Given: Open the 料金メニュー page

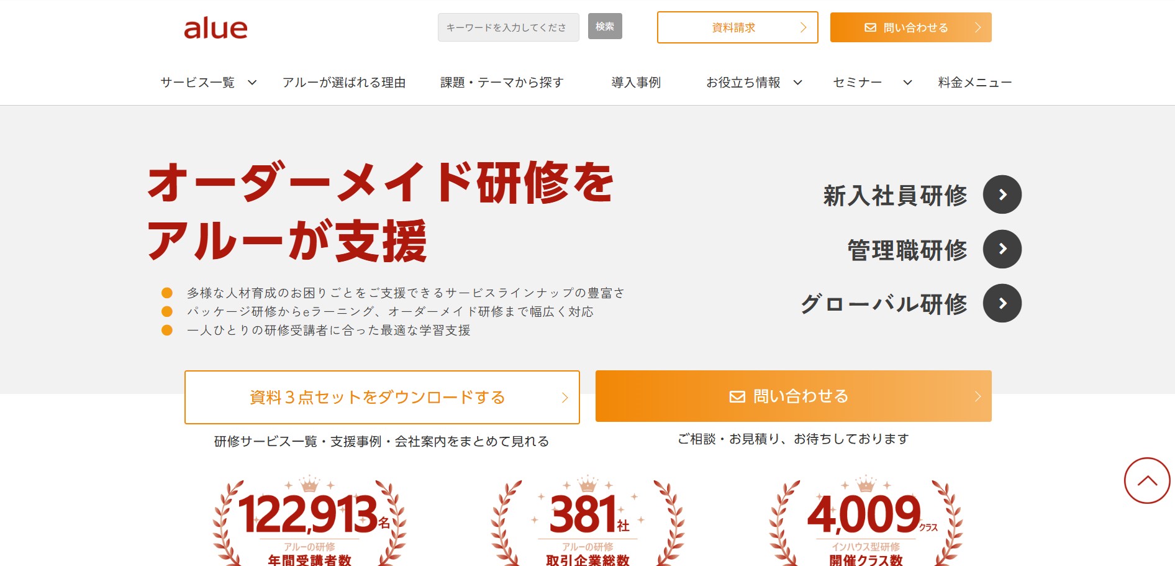Looking at the screenshot, I should pos(975,83).
